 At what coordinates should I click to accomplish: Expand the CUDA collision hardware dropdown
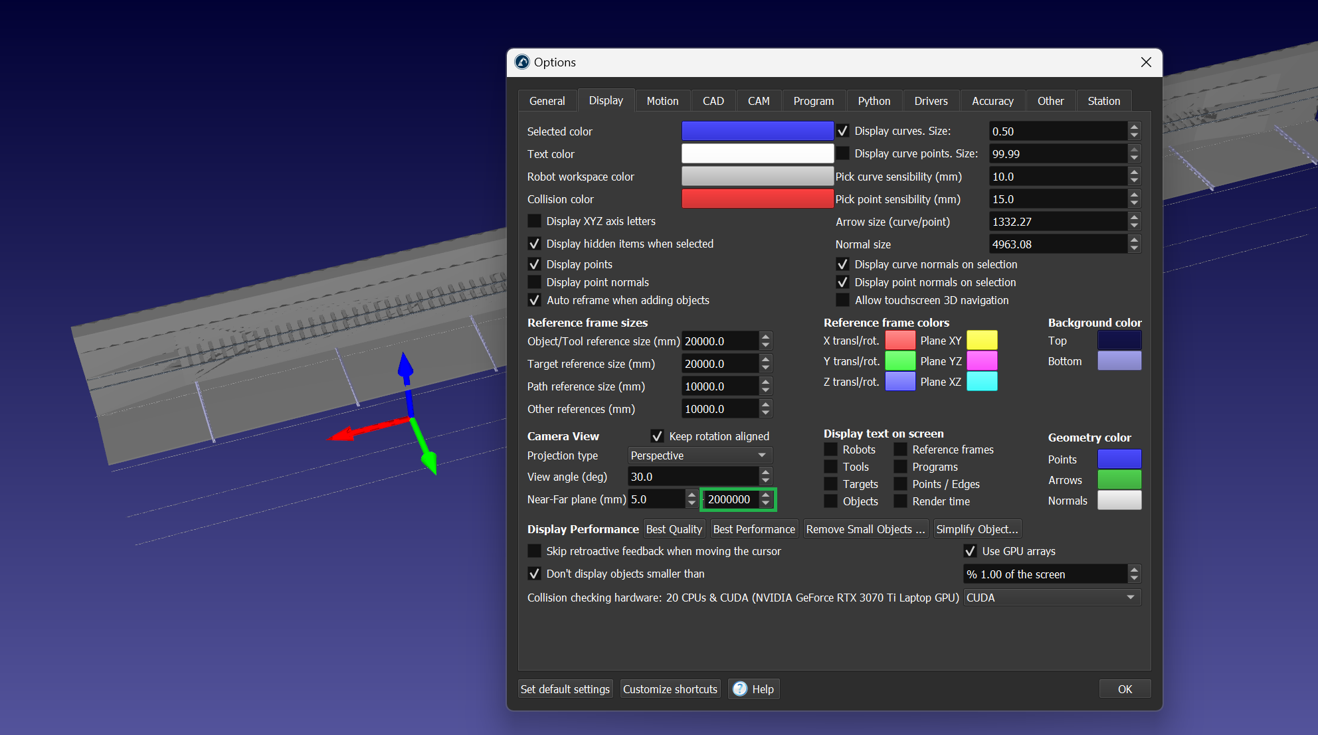(x=1052, y=598)
